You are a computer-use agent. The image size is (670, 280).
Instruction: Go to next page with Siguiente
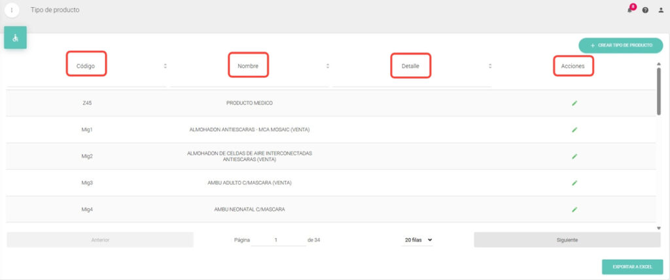click(567, 240)
